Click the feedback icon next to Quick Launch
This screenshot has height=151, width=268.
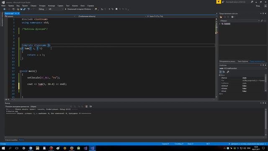pos(223,2)
